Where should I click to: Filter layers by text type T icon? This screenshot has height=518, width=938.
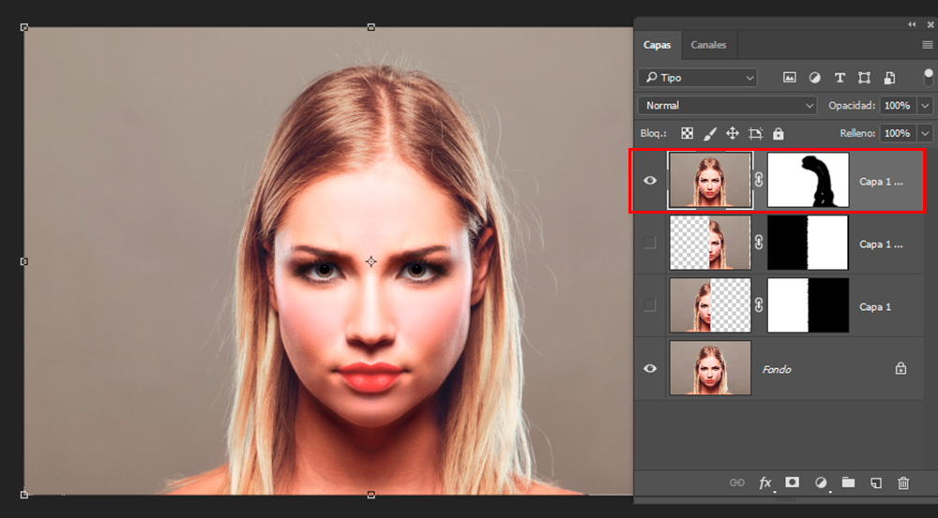[840, 78]
